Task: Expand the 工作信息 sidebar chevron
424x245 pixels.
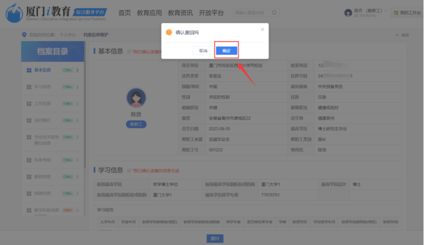Action: click(78, 104)
